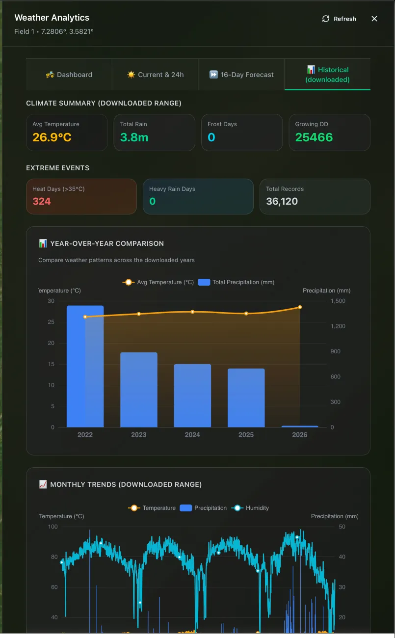Click the tractor icon on the Dashboard tab
This screenshot has width=395, height=638.
(x=52, y=75)
